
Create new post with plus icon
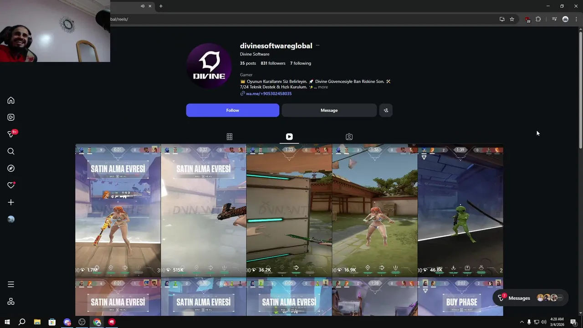click(x=11, y=202)
